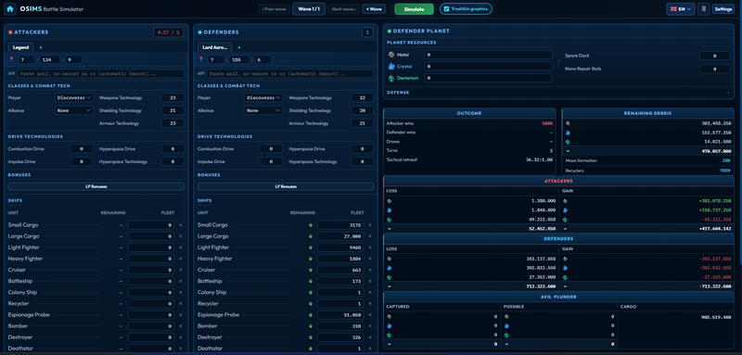The height and width of the screenshot is (355, 742).
Task: Open the defenders' Player class dropdown
Action: [263, 98]
